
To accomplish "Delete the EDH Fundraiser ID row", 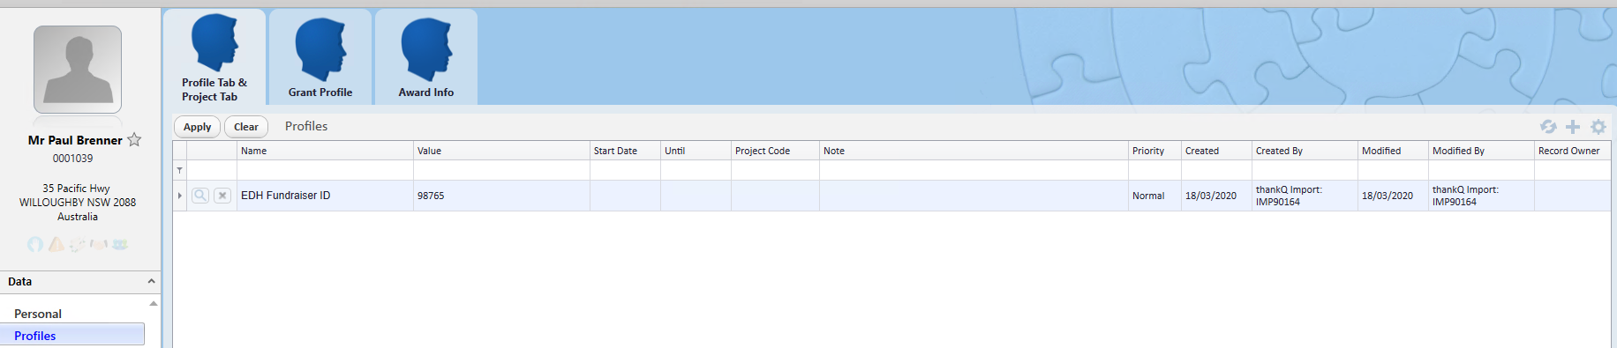I will pos(222,196).
